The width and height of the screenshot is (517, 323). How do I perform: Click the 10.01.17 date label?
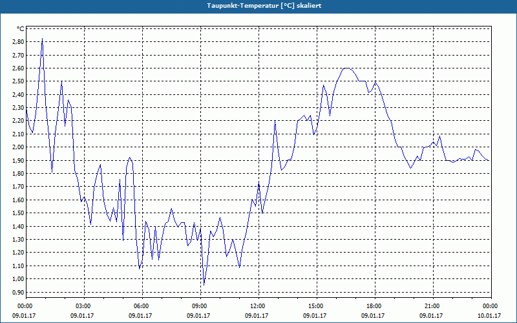point(489,316)
